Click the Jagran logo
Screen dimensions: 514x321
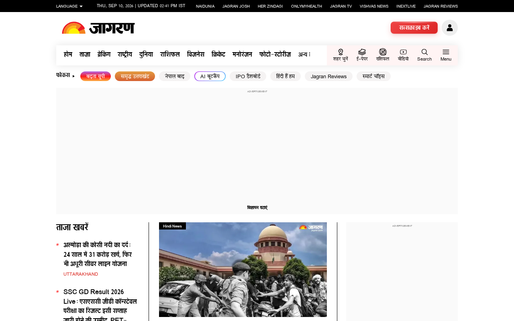[98, 28]
